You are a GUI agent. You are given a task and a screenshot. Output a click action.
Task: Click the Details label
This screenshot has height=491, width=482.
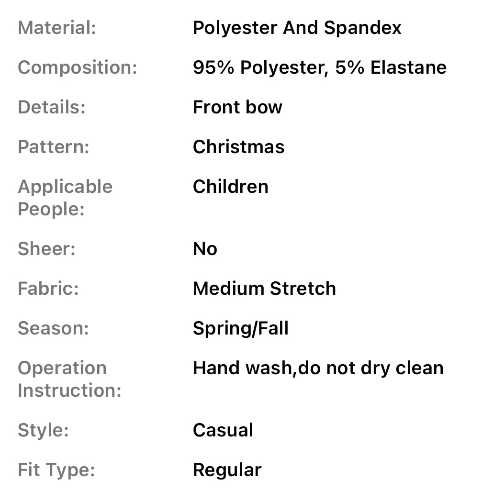(x=52, y=107)
